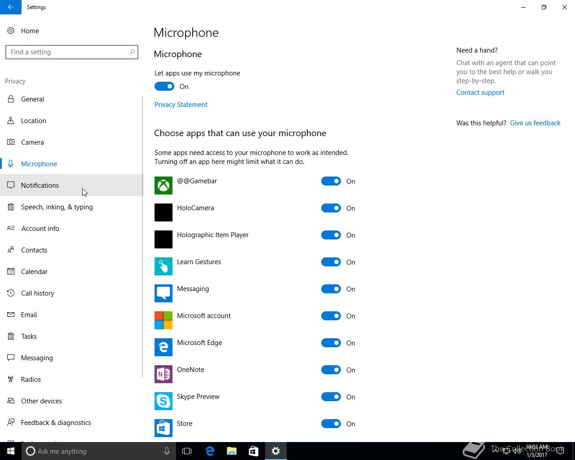
Task: Click the Email envelope icon
Action: coord(11,314)
